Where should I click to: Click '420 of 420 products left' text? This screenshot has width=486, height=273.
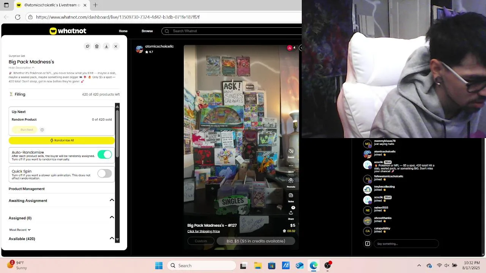101,94
